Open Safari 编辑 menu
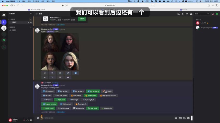The image size is (220, 123). (24, 1)
